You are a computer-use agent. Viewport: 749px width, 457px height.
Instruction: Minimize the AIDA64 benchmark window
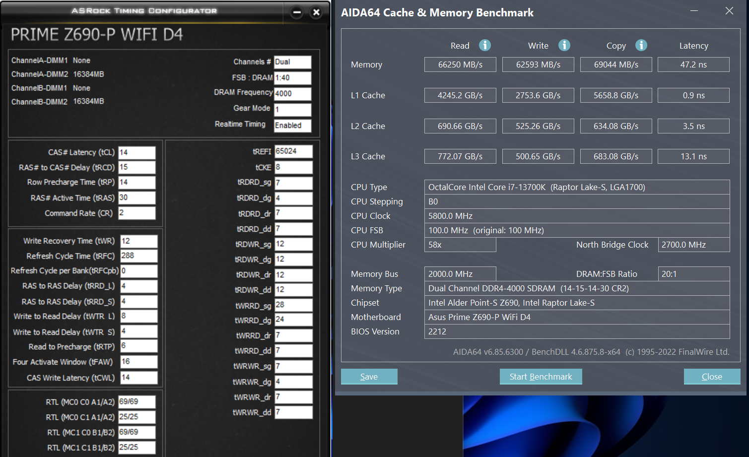pyautogui.click(x=694, y=11)
